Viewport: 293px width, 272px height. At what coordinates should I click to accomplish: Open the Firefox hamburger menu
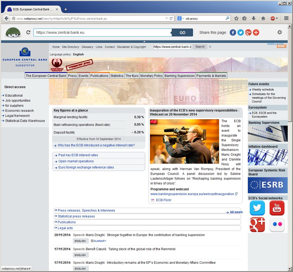tap(286, 18)
